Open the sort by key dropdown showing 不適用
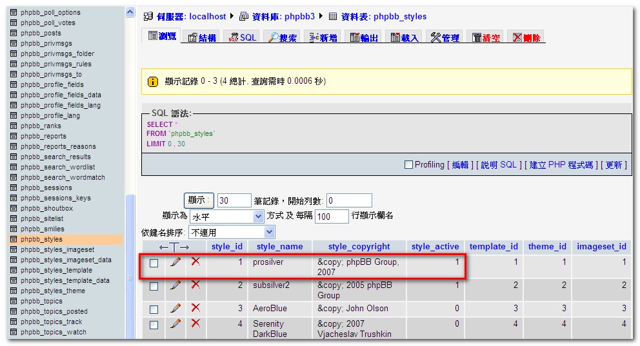640x346 pixels. pyautogui.click(x=232, y=233)
